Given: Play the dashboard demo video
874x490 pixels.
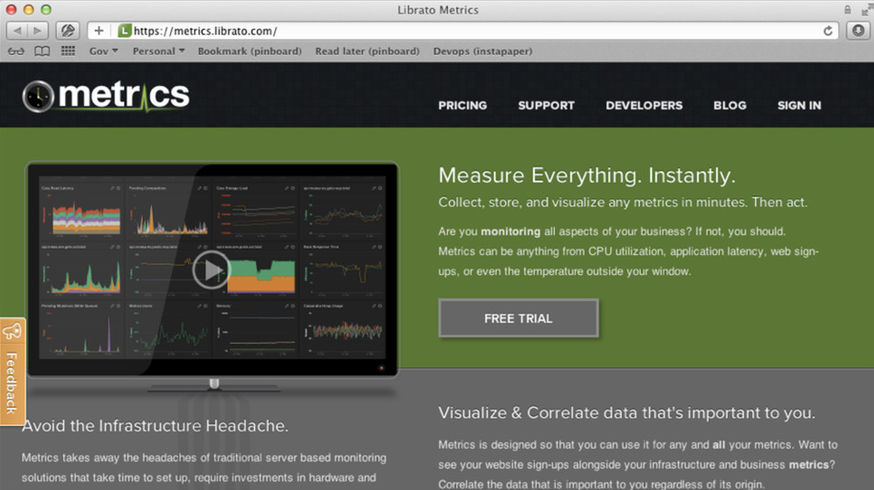Looking at the screenshot, I should (x=211, y=270).
